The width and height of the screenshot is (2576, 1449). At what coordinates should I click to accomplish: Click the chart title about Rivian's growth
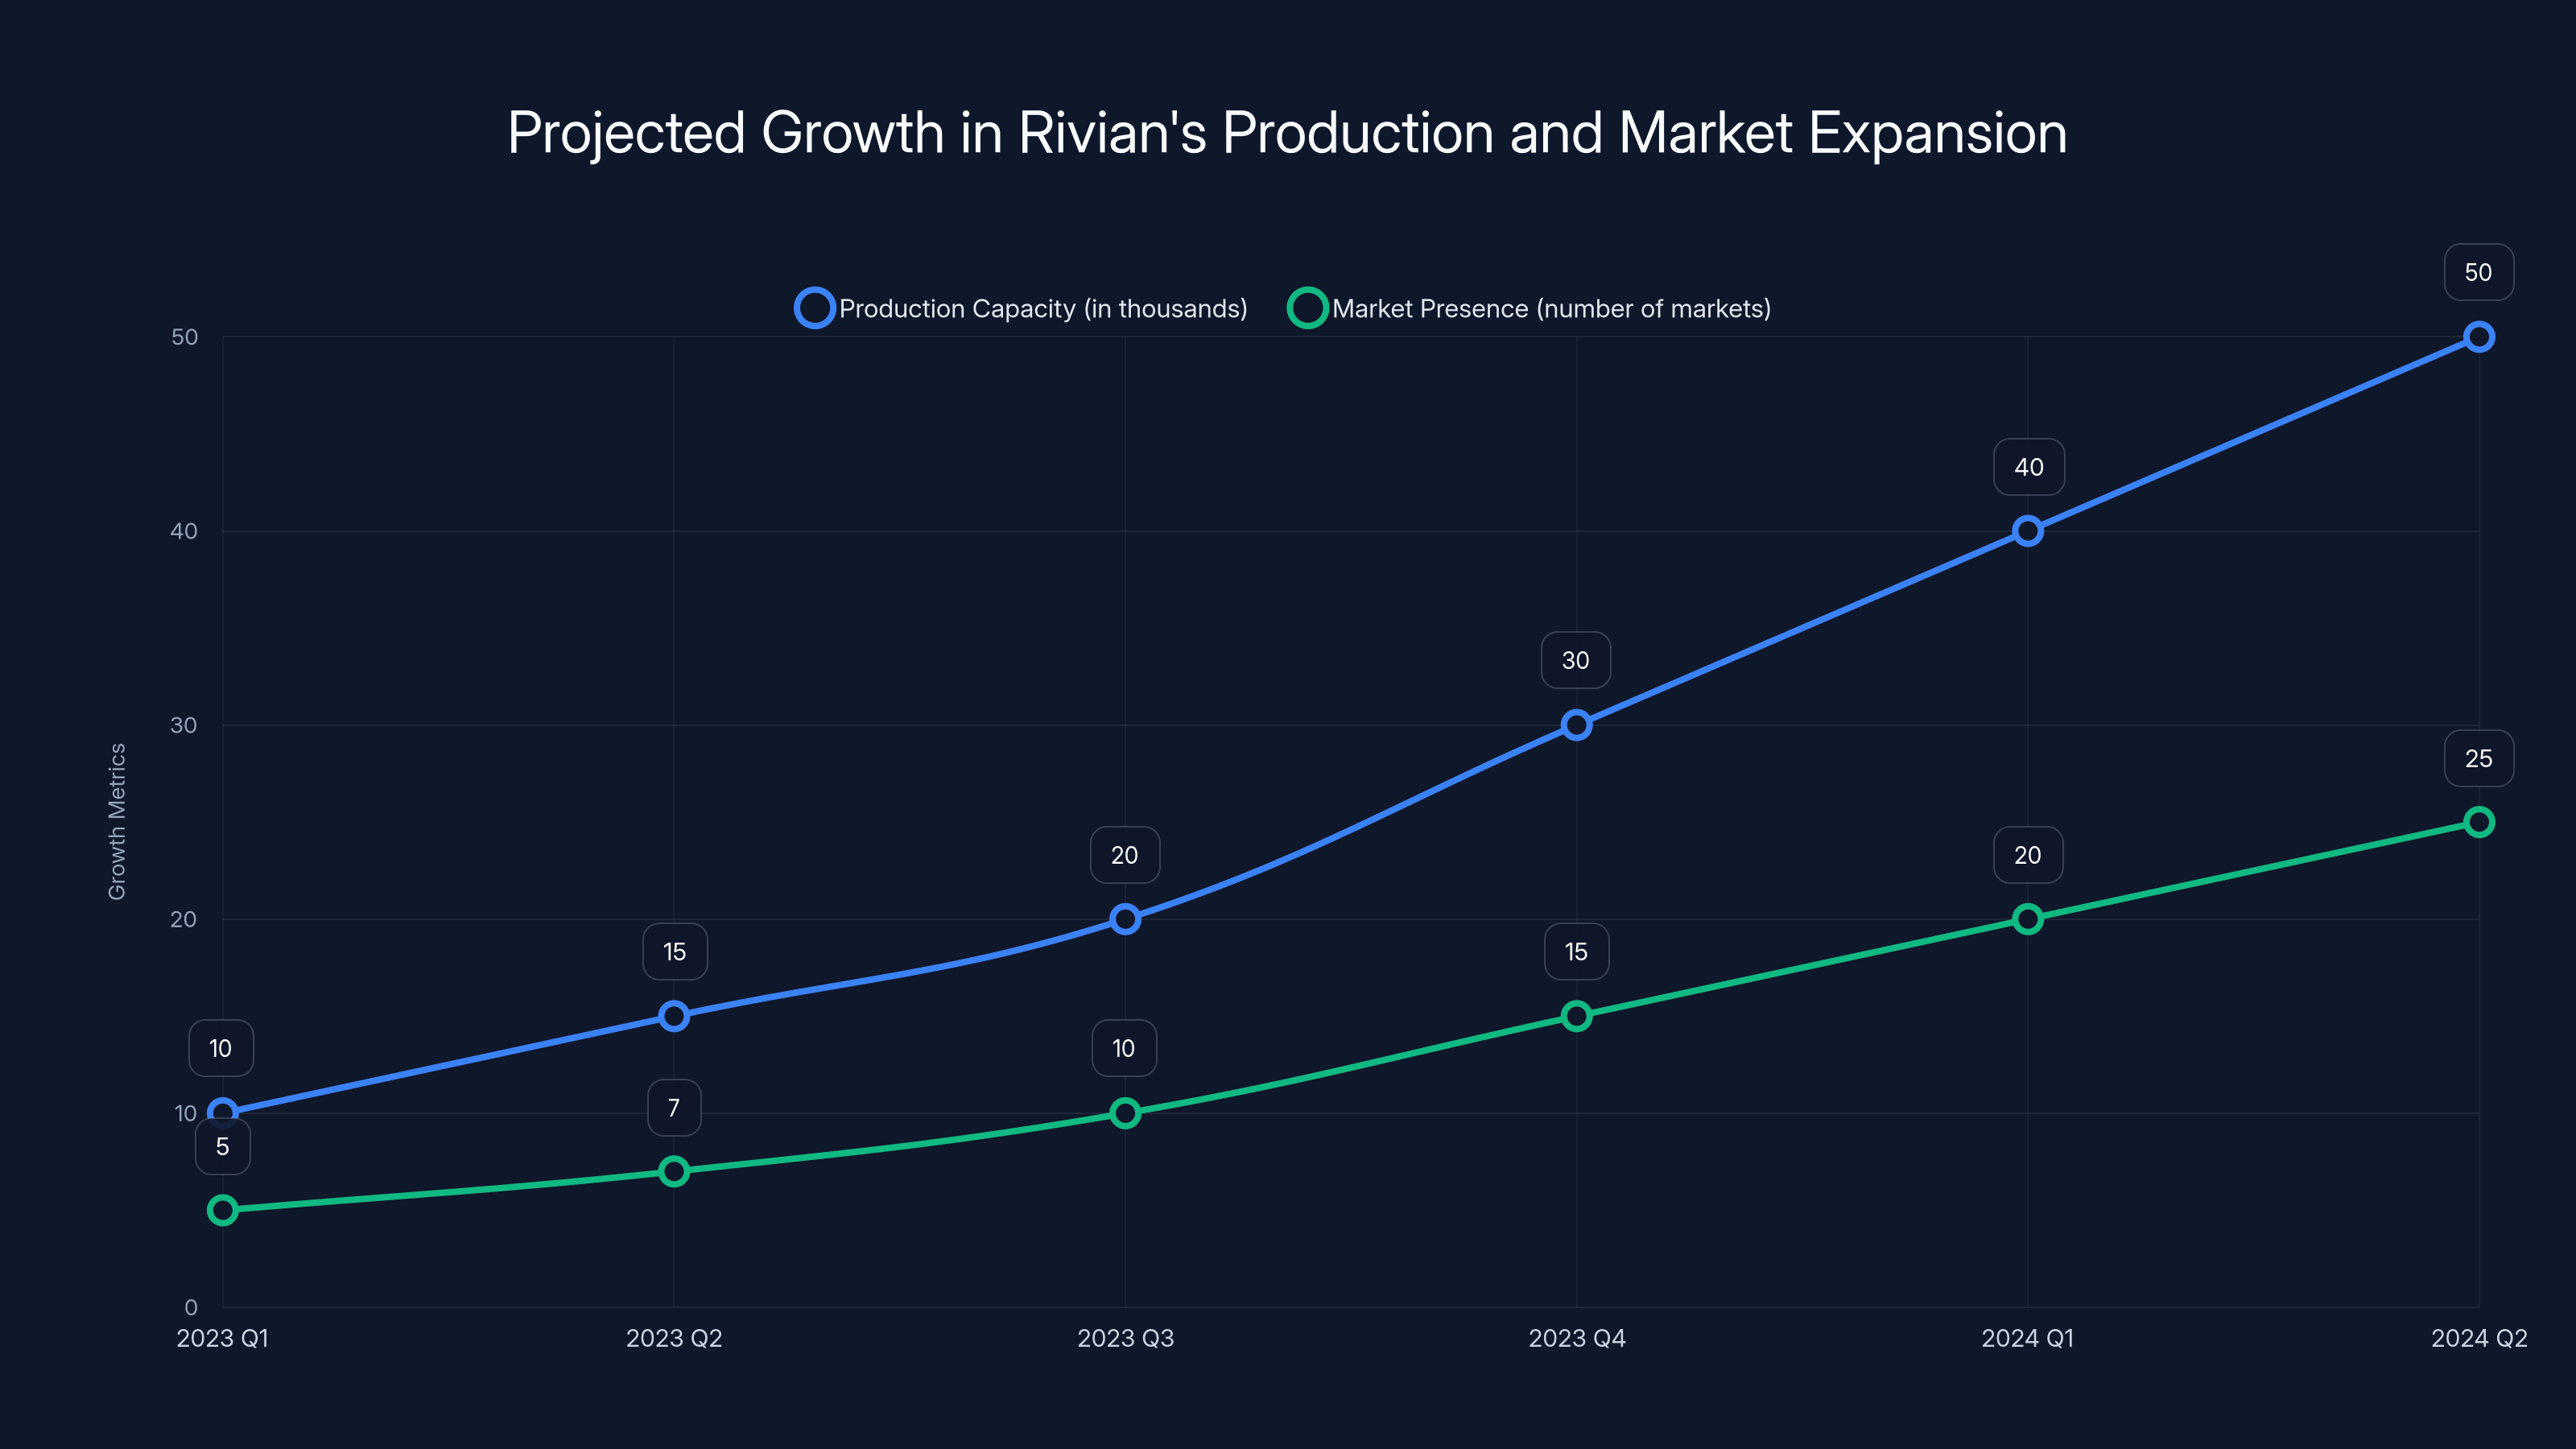[1287, 133]
